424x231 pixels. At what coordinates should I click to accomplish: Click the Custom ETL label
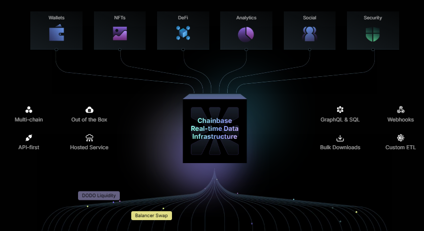point(401,147)
